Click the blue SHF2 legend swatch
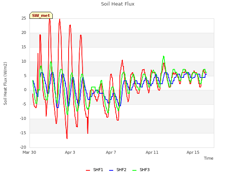This screenshot has width=236, height=177. coord(111,170)
